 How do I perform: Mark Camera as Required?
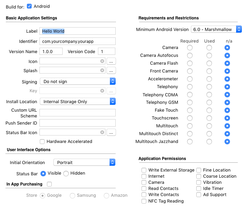(189, 48)
